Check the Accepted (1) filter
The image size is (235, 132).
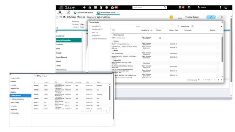90,26
